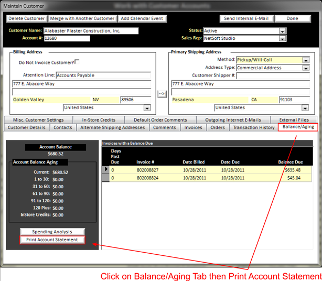
Task: Click date due for invoice 802008824
Action: [x=233, y=178]
